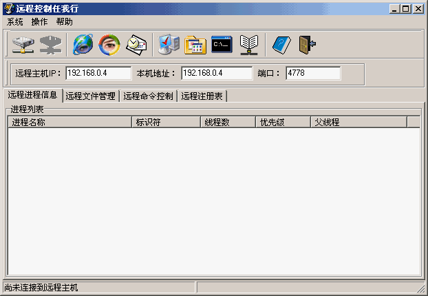428x296 pixels.
Task: Click the disconnect from host icon
Action: click(x=50, y=45)
